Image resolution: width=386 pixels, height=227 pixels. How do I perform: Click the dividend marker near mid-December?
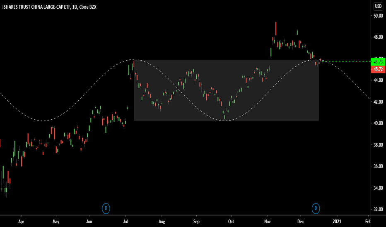[x=316, y=208]
